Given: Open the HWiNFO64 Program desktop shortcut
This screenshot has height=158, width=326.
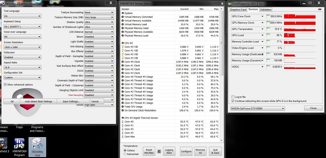Looking at the screenshot, I should click(19, 147).
